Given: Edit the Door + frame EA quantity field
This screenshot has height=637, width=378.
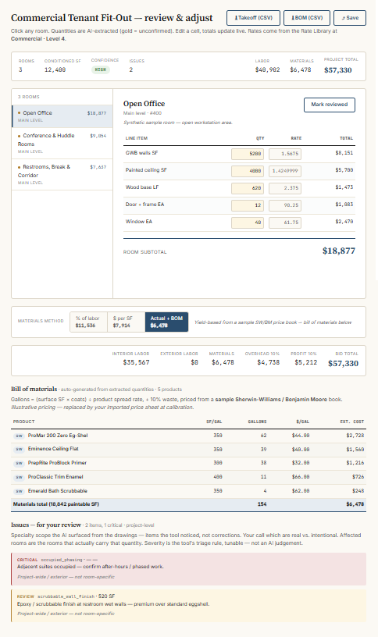Looking at the screenshot, I should click(248, 205).
